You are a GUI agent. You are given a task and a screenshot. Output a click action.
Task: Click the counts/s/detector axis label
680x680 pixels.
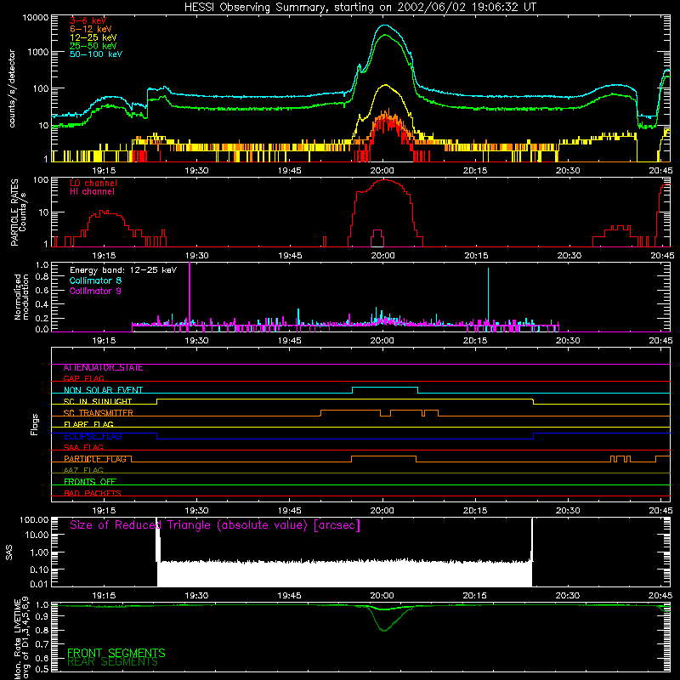pyautogui.click(x=12, y=88)
